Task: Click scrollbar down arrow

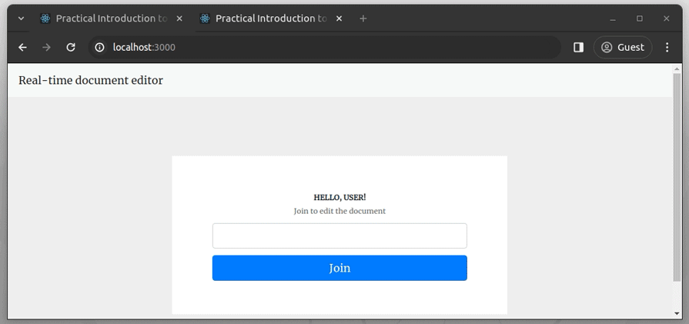Action: tap(677, 313)
